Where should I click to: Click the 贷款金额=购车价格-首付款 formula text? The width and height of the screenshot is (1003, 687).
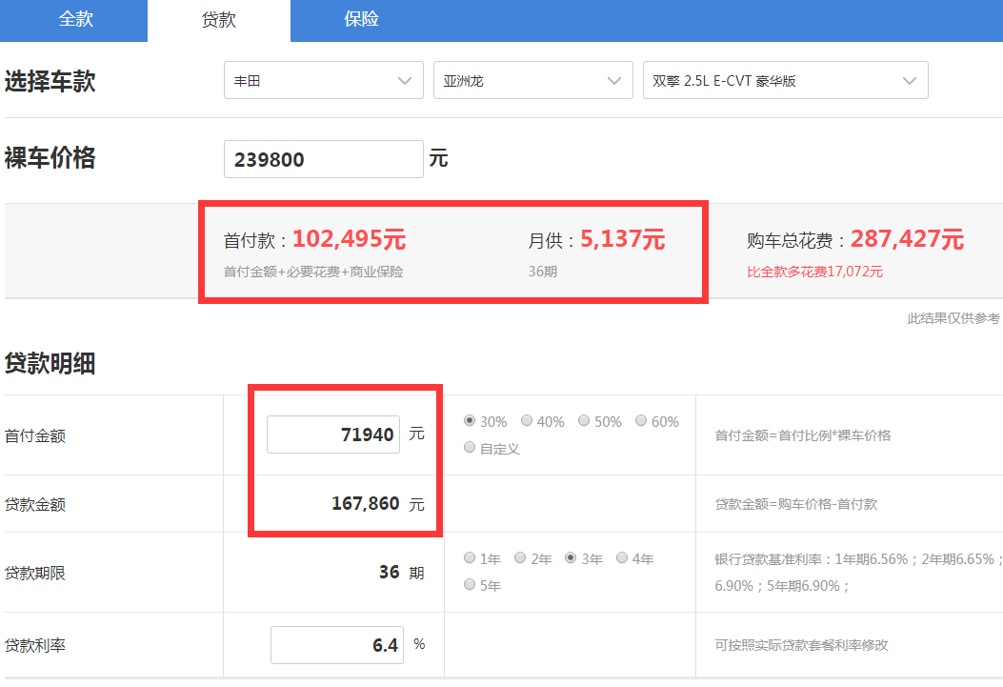click(x=795, y=504)
